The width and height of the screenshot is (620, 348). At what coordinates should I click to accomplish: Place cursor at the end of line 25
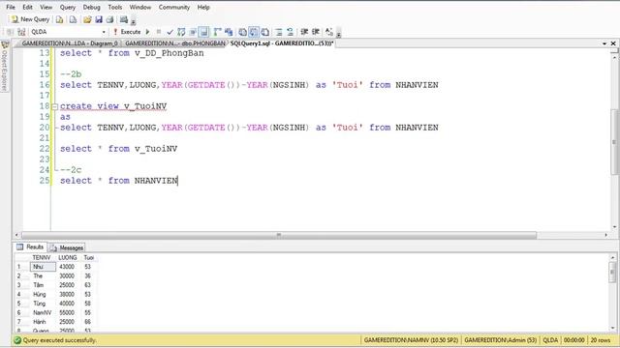coord(178,181)
